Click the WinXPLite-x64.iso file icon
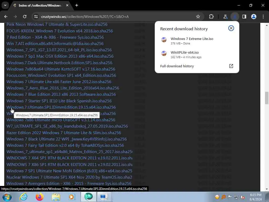This screenshot has width=269, height=202. click(164, 53)
